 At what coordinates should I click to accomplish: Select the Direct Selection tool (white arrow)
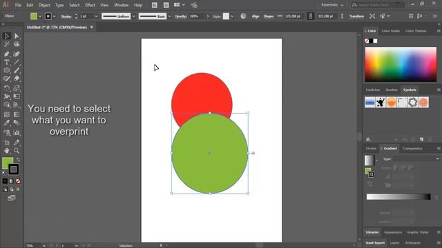pyautogui.click(x=17, y=36)
